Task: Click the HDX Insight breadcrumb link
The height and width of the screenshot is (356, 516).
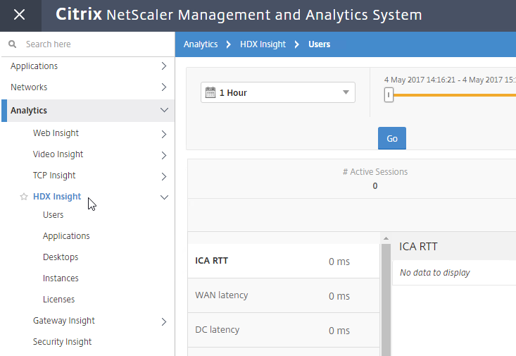Action: point(263,44)
